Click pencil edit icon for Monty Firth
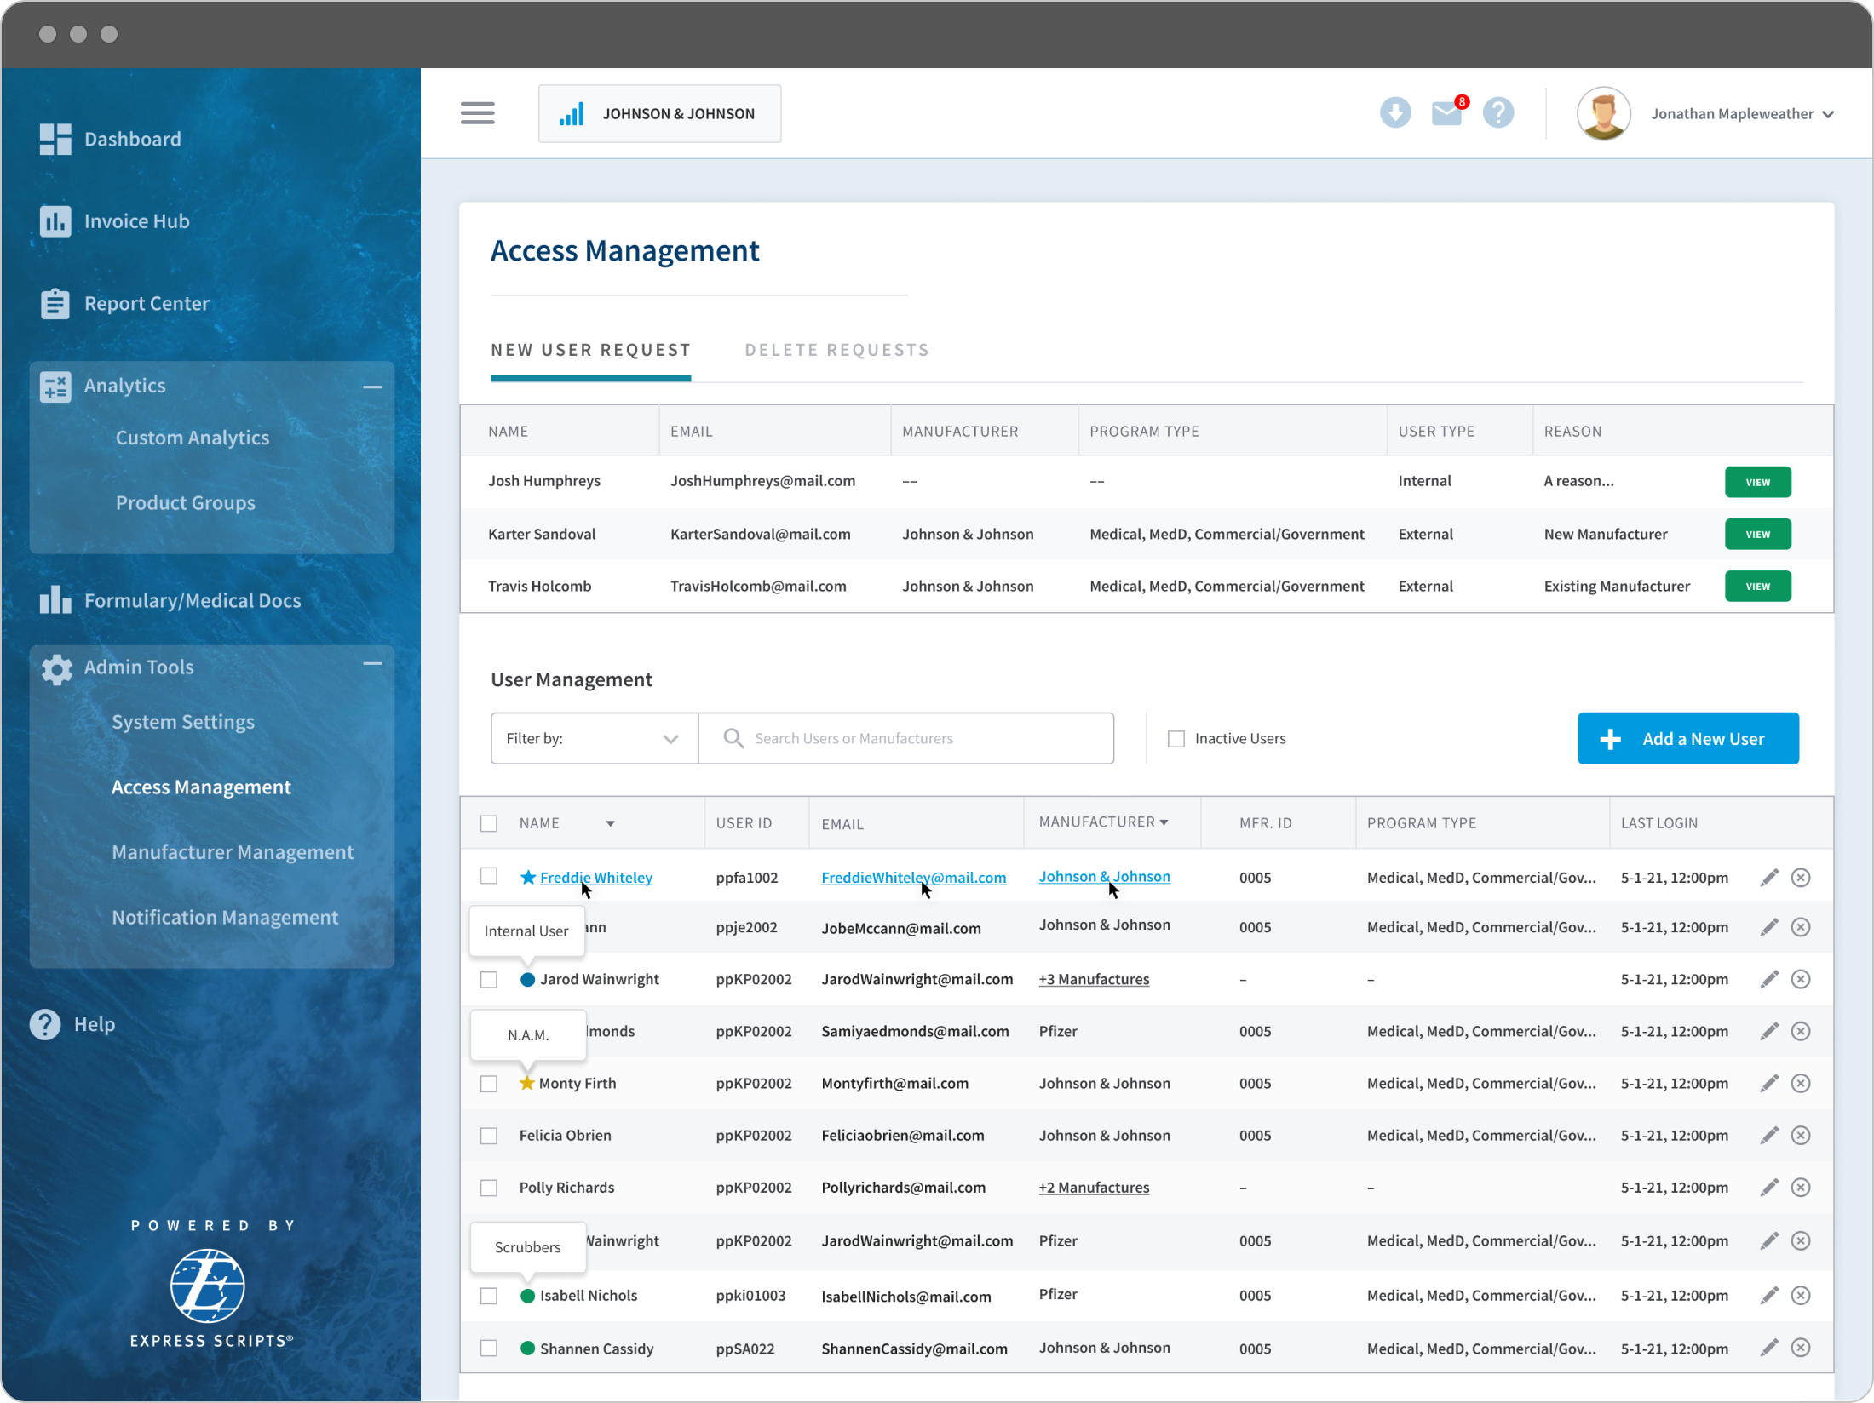 point(1769,1084)
